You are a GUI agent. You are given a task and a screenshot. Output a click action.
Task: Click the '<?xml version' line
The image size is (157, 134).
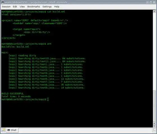coord(16,15)
